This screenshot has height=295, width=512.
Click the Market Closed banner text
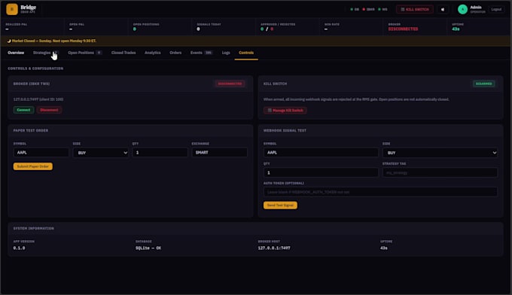54,41
